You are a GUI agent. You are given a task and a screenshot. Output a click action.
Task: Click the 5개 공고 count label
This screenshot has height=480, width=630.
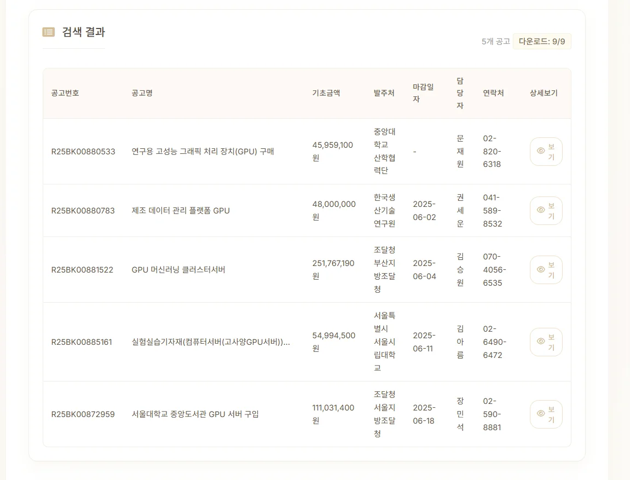pyautogui.click(x=496, y=42)
